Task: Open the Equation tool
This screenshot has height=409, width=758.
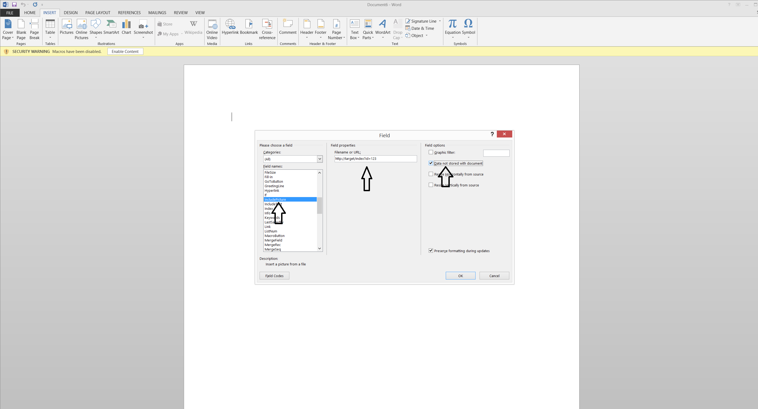Action: pyautogui.click(x=453, y=29)
